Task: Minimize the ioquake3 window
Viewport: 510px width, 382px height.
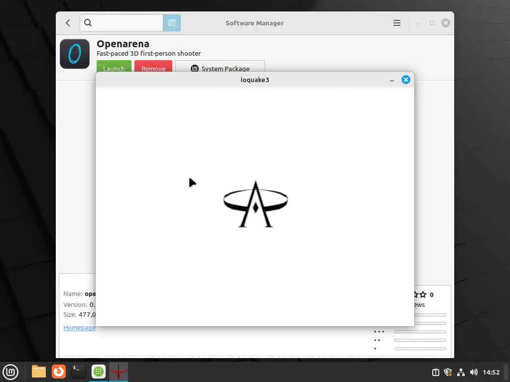Action: (392, 80)
